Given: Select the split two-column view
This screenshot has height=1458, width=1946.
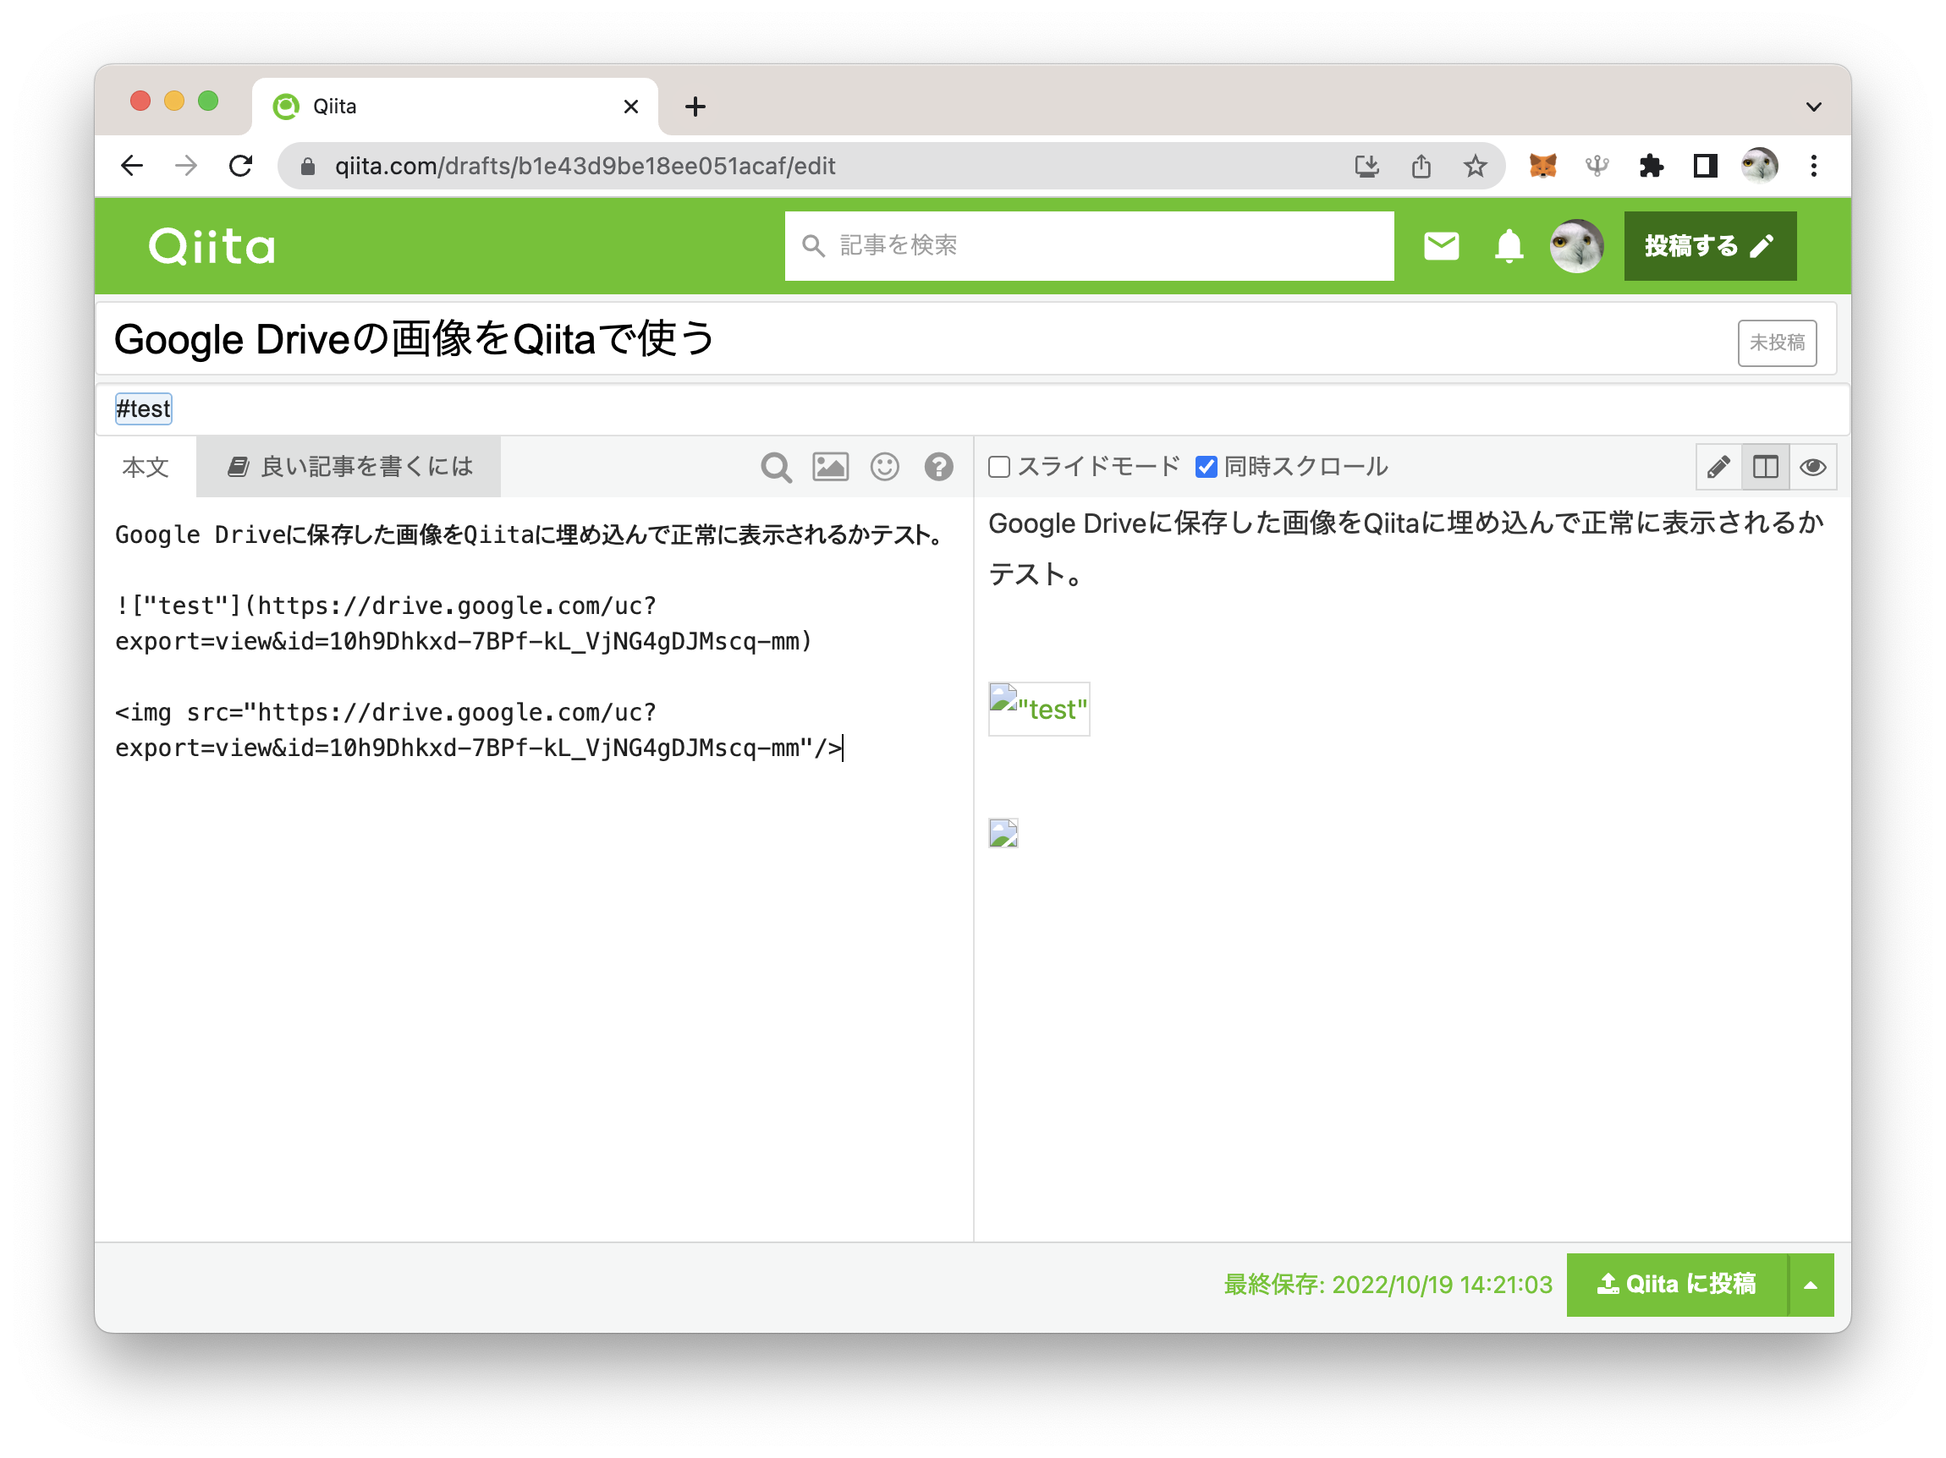Looking at the screenshot, I should click(x=1765, y=467).
